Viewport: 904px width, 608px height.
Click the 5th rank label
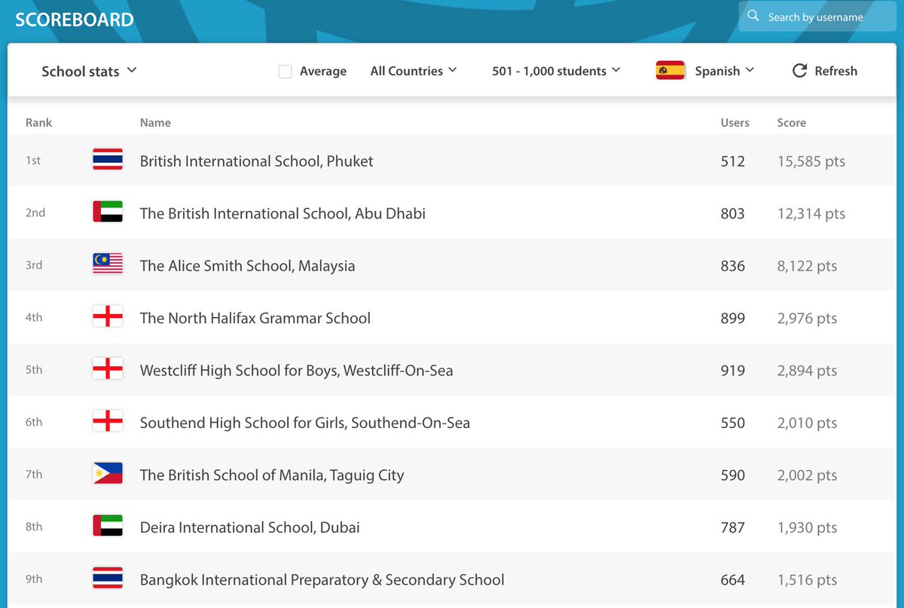[x=34, y=370]
